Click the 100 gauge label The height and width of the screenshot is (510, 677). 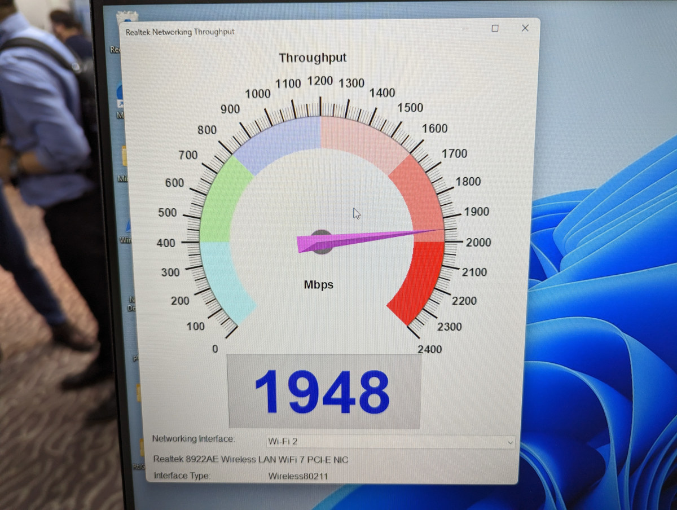coord(196,327)
